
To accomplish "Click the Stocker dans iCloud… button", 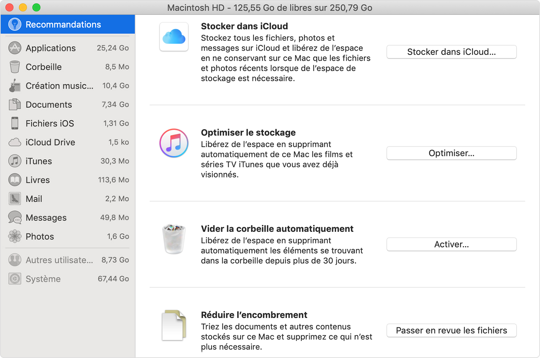I will [x=451, y=52].
